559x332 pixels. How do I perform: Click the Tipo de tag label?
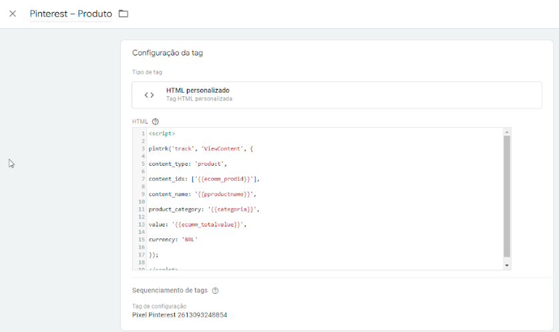click(147, 72)
